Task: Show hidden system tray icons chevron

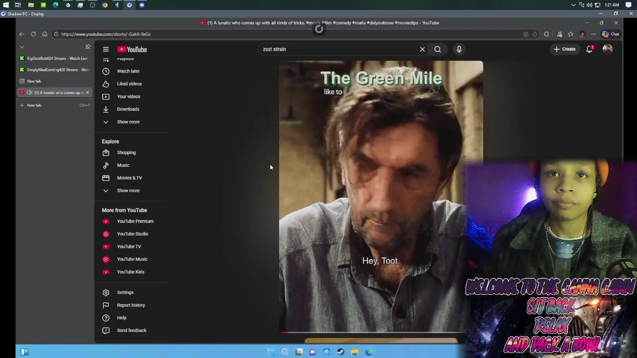Action: click(x=573, y=5)
